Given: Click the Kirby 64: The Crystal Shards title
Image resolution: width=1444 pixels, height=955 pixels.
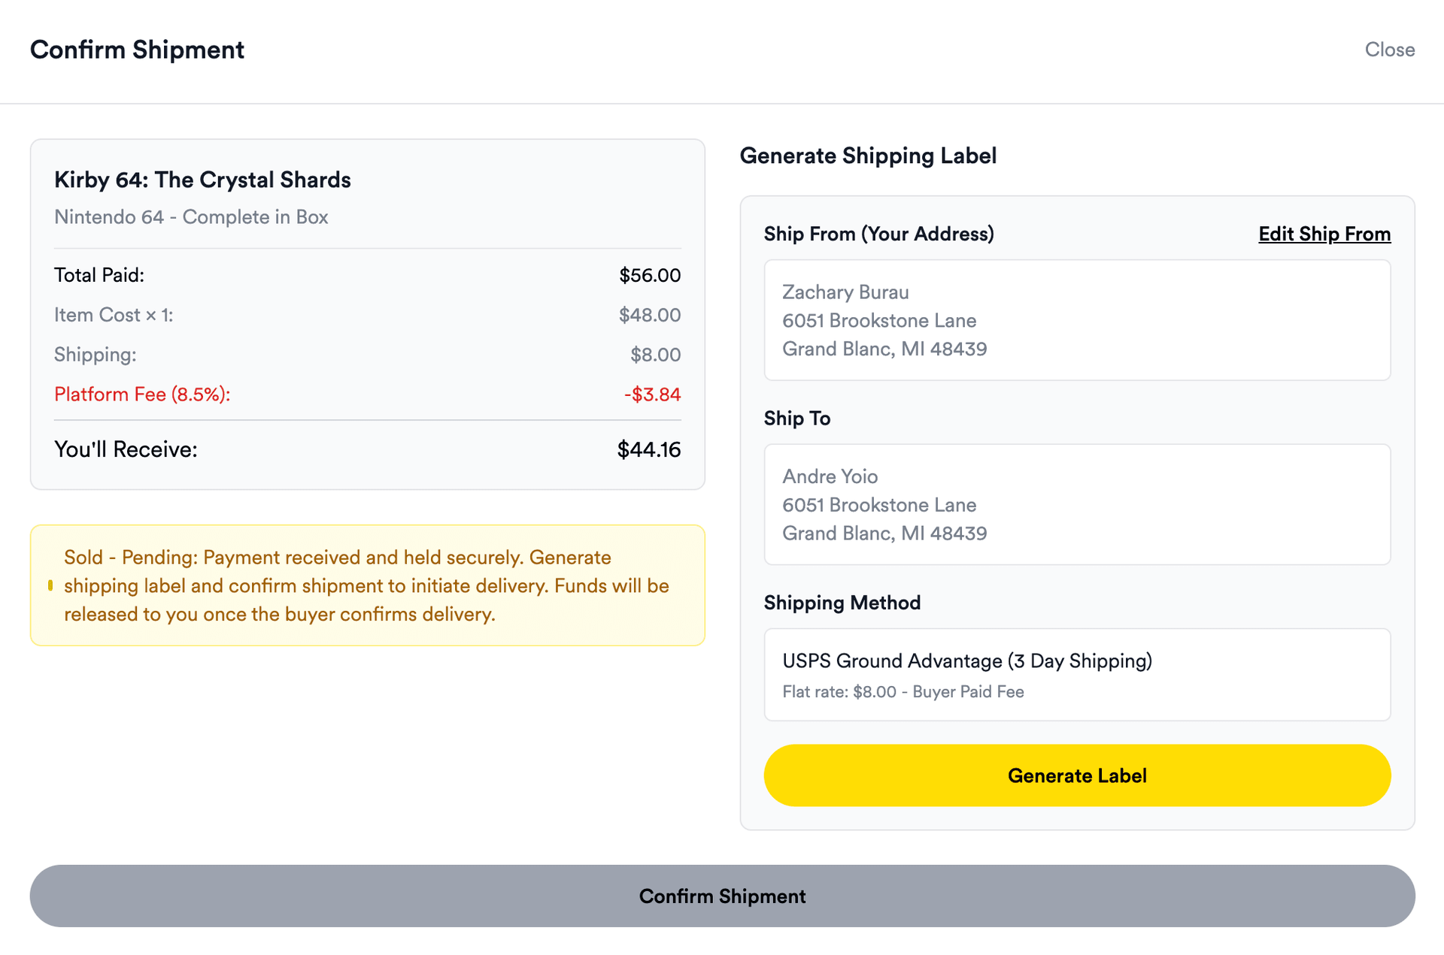Looking at the screenshot, I should click(202, 180).
